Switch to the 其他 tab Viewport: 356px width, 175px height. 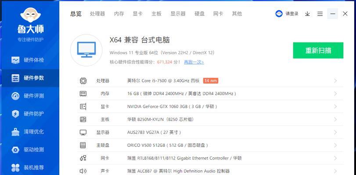237,14
